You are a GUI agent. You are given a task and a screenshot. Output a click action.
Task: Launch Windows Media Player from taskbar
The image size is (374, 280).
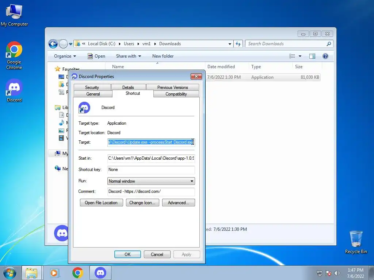[x=54, y=273]
